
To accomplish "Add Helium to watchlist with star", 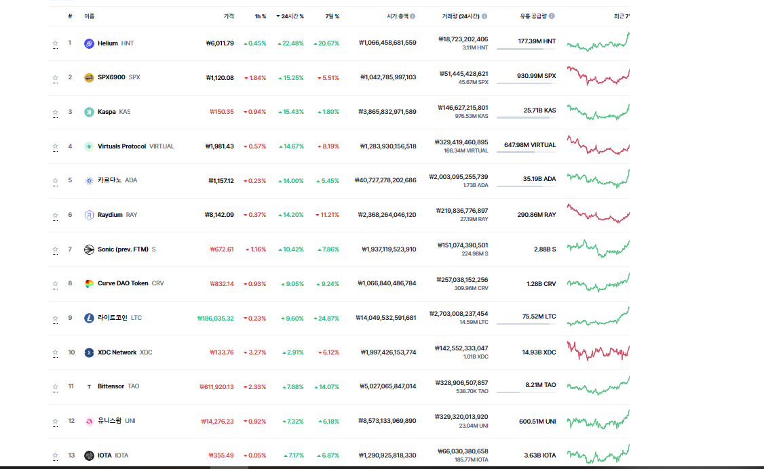I will (x=55, y=43).
